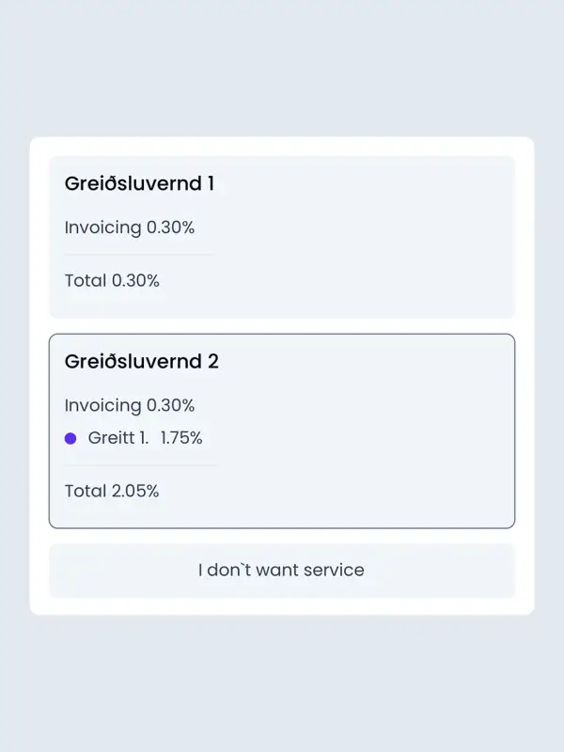The height and width of the screenshot is (752, 564).
Task: Click the word "Invoicing" in Greiðsluvernd 1
Action: 102,227
